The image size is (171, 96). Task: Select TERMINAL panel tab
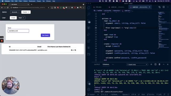[x=106, y=65]
